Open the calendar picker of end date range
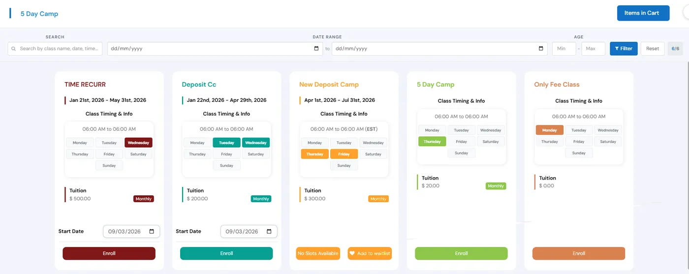 tap(541, 49)
